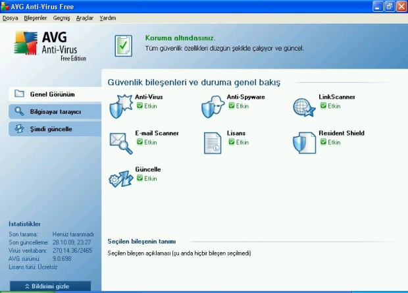Click the green check beside Anti-Virus Etkin

(140, 105)
